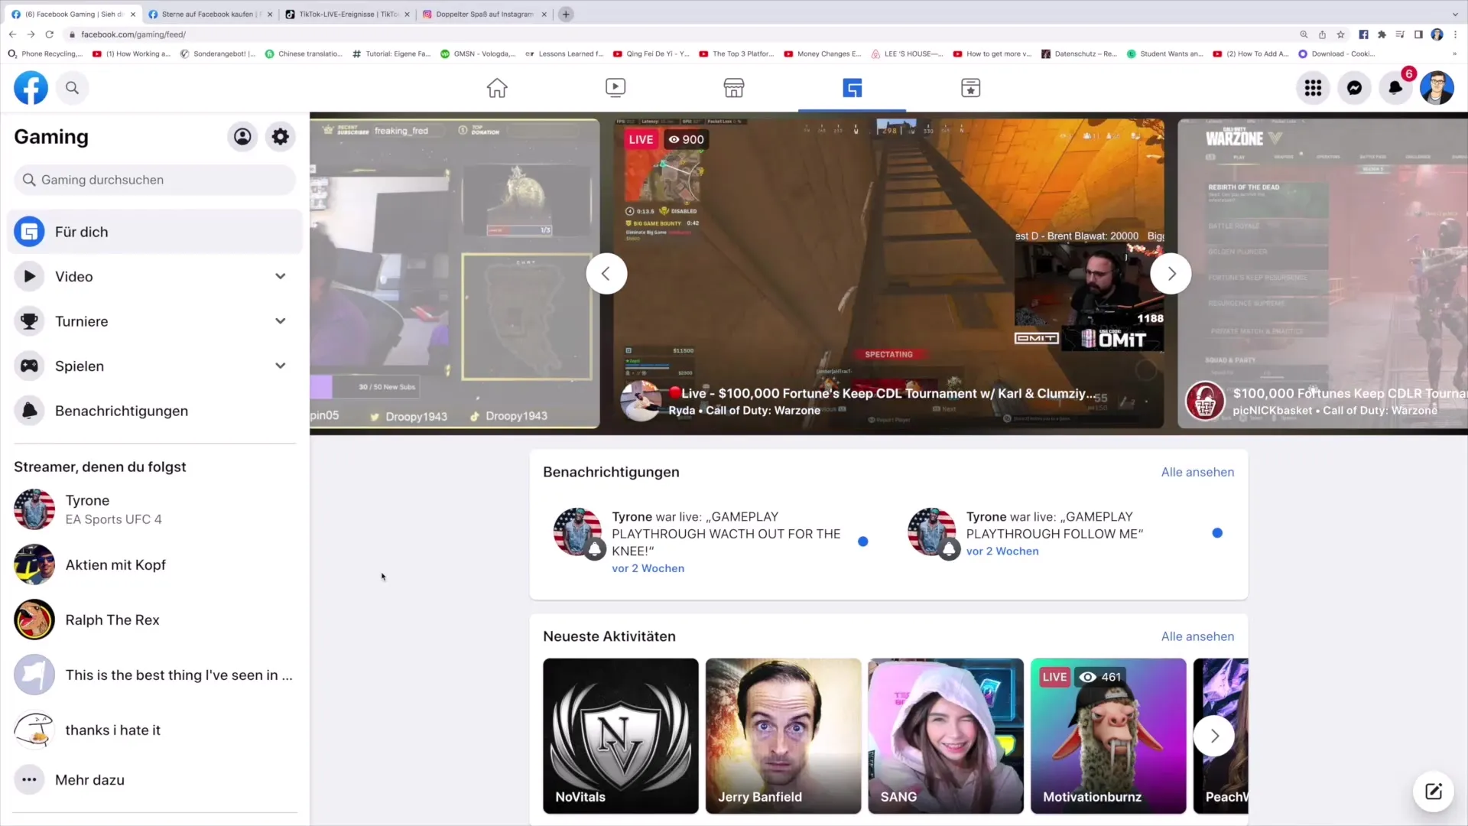The height and width of the screenshot is (826, 1468).
Task: Click the Gaming durchsuchen search field
Action: click(154, 180)
